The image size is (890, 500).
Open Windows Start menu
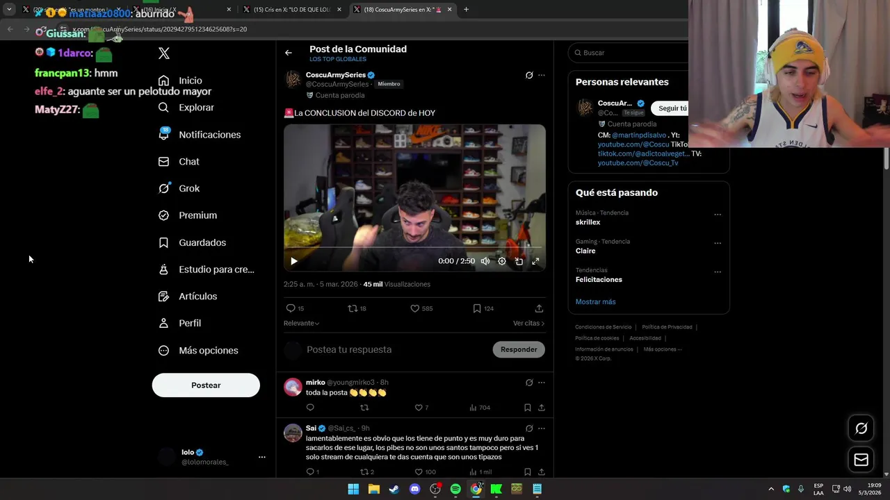[x=353, y=489]
